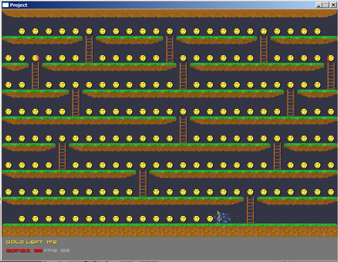Open the Project window system menu icon
Viewport: 338px width, 262px height.
pos(6,5)
